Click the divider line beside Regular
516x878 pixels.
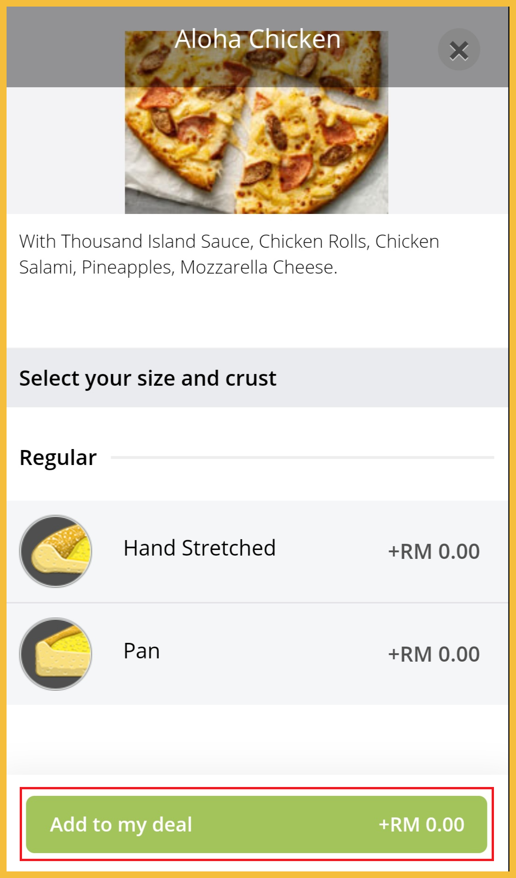pyautogui.click(x=302, y=457)
